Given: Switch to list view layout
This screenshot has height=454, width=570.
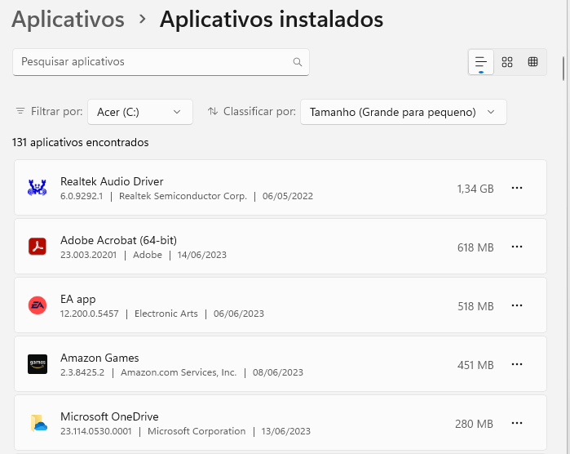Looking at the screenshot, I should pos(481,62).
